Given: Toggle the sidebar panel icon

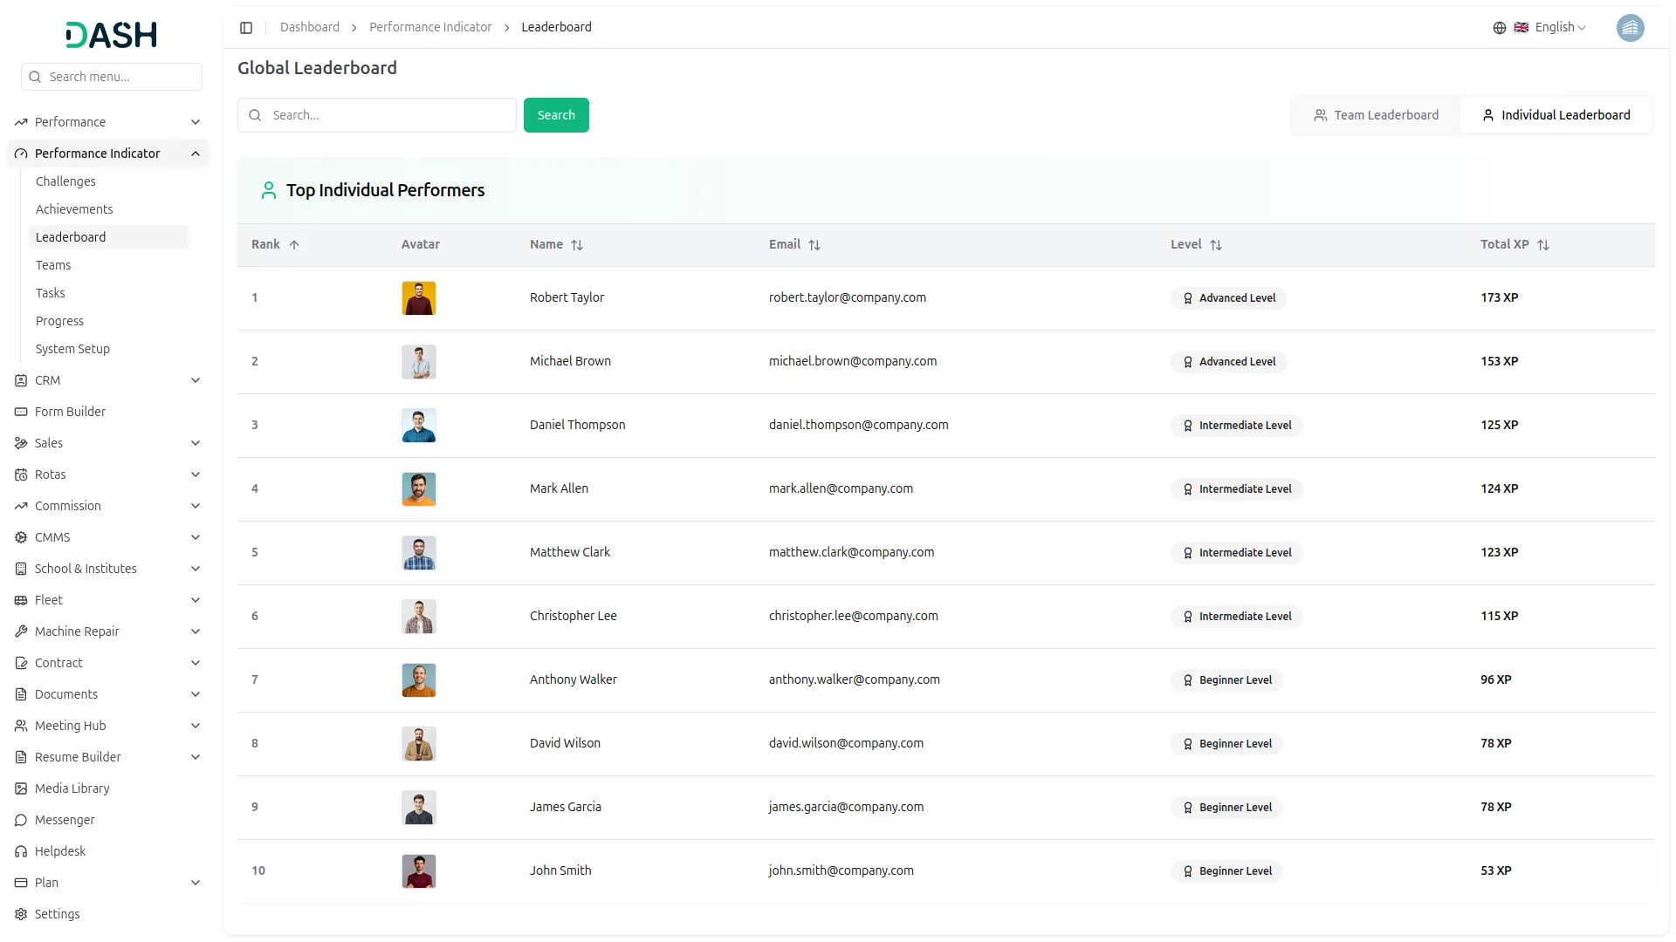Looking at the screenshot, I should pyautogui.click(x=246, y=28).
